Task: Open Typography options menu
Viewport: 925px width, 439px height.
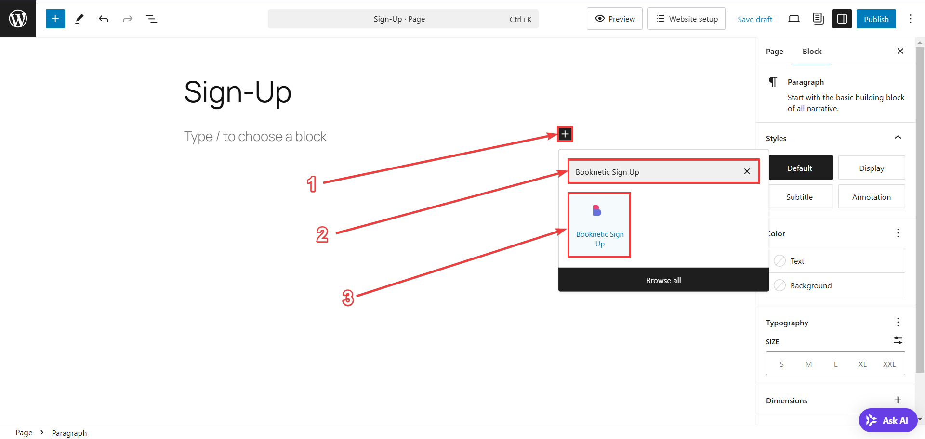Action: [898, 322]
